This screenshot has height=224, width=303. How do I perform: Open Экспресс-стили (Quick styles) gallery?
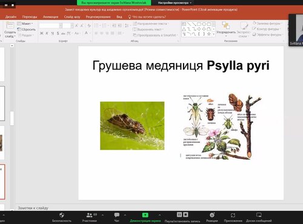click(244, 30)
